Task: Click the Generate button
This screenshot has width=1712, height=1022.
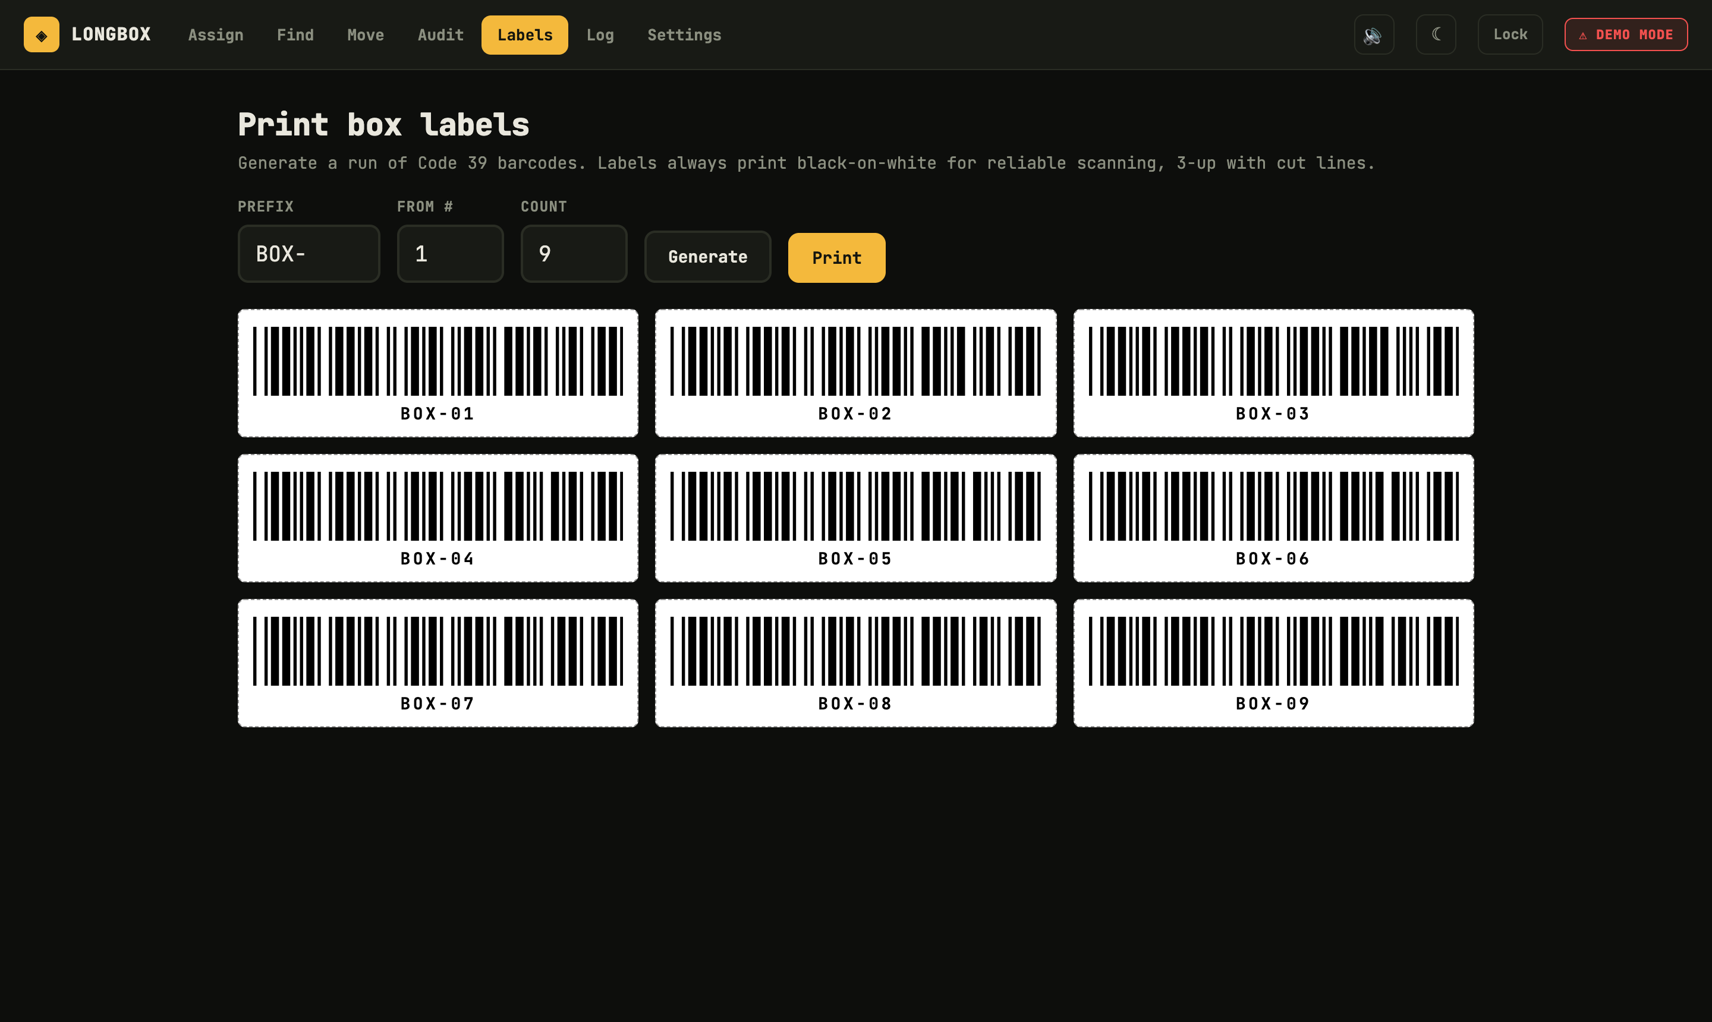Action: coord(707,257)
